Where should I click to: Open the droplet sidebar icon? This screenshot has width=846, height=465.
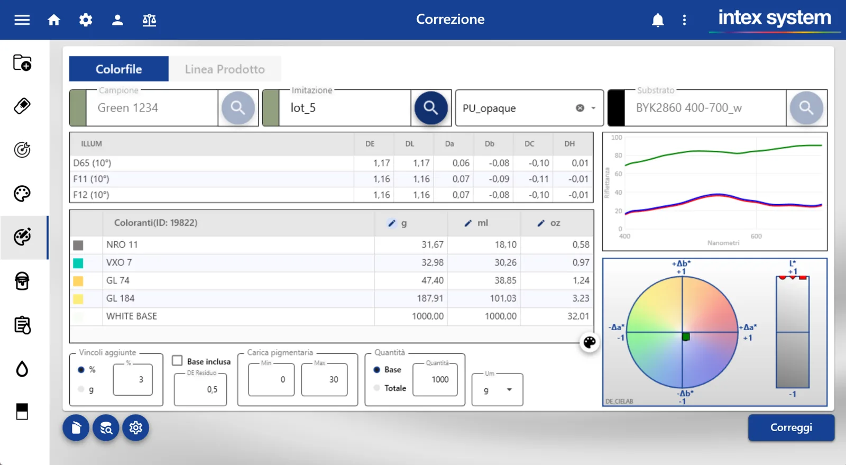22,369
